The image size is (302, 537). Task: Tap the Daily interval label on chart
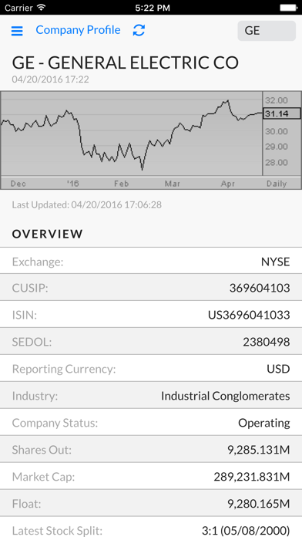[277, 184]
